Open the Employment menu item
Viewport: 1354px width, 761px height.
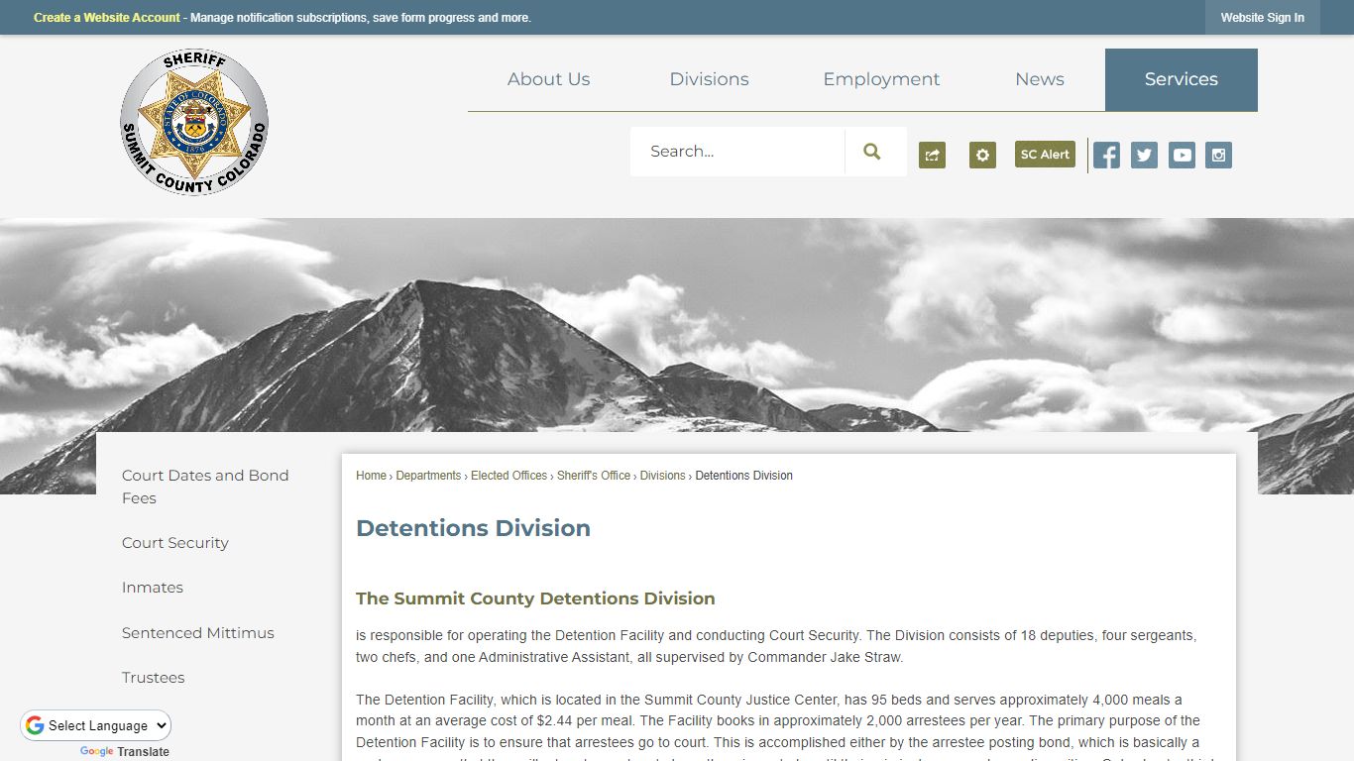coord(880,79)
